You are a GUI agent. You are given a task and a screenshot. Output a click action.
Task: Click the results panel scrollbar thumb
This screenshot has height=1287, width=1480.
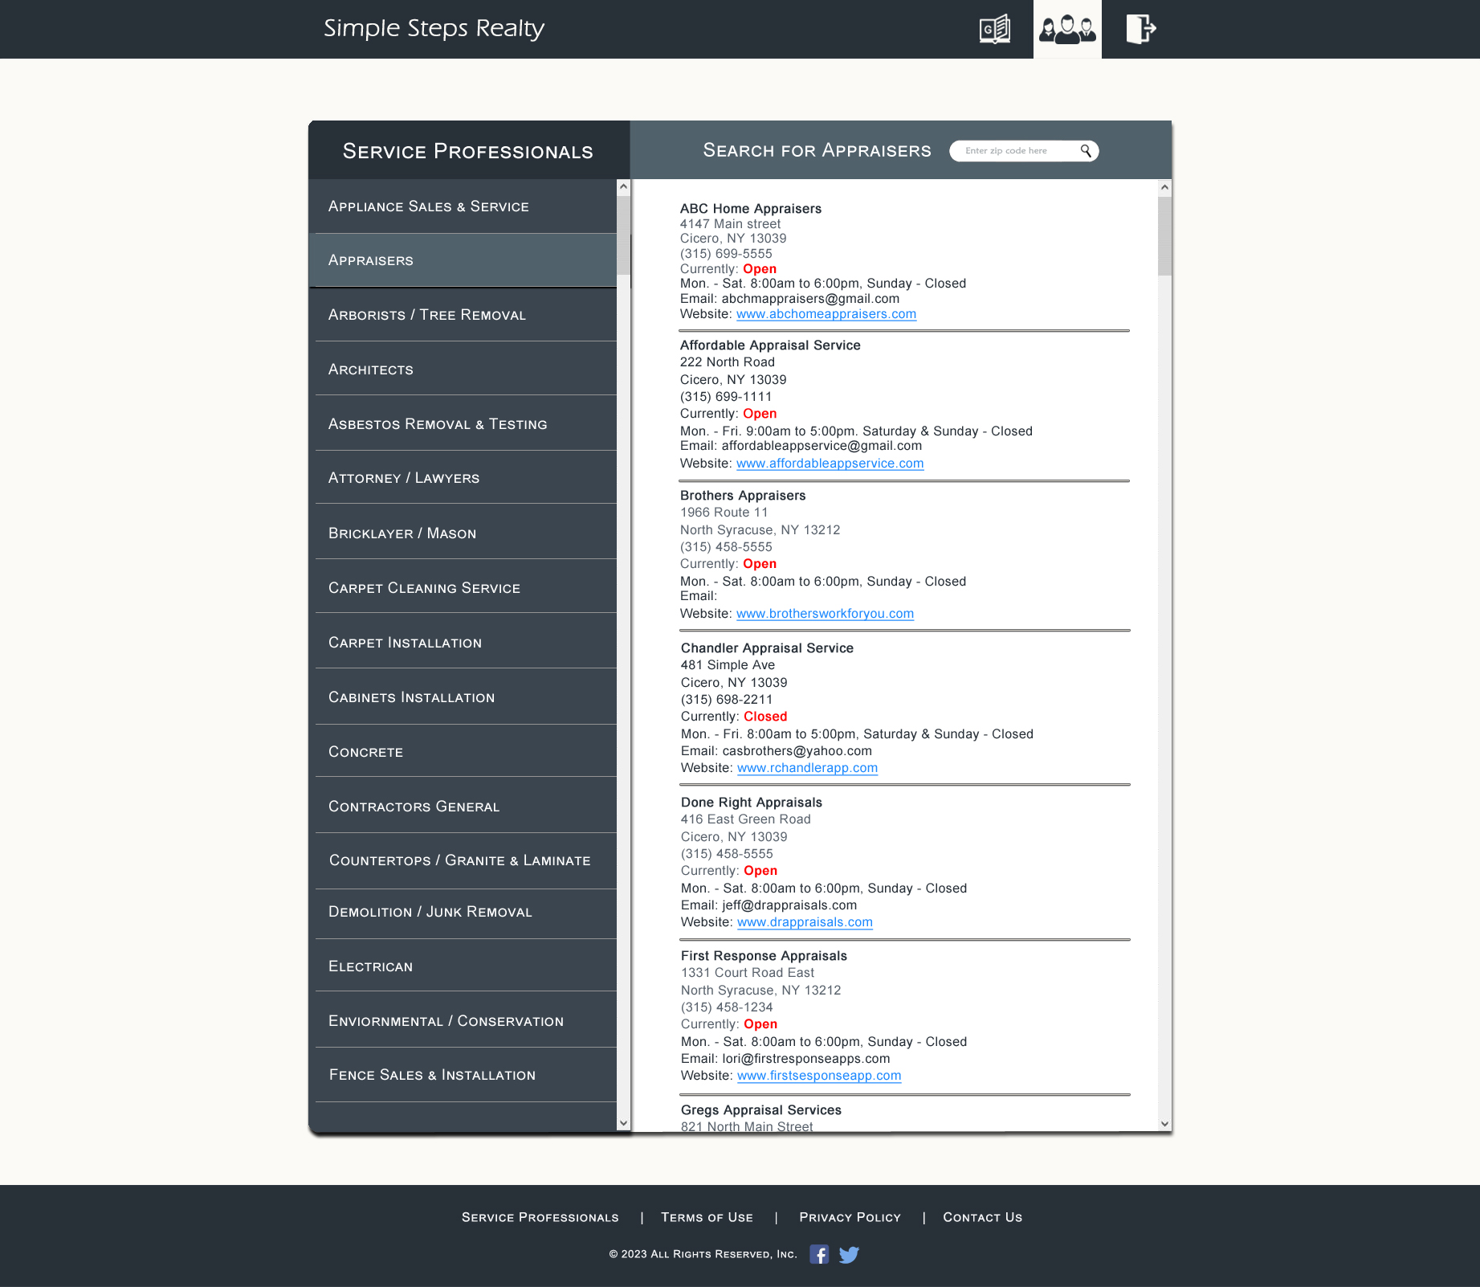coord(1164,235)
